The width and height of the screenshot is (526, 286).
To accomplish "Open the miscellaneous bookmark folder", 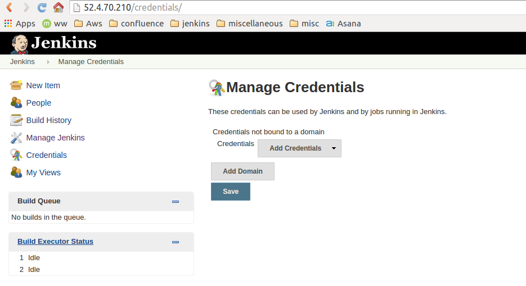I will (x=250, y=24).
